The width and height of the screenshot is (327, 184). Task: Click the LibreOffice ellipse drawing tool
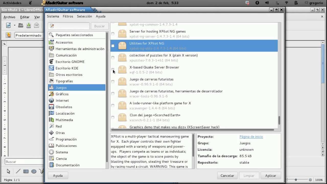tap(34, 171)
